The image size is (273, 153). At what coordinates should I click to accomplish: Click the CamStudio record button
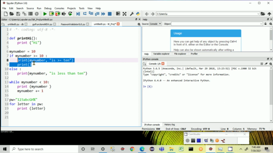tap(187, 141)
